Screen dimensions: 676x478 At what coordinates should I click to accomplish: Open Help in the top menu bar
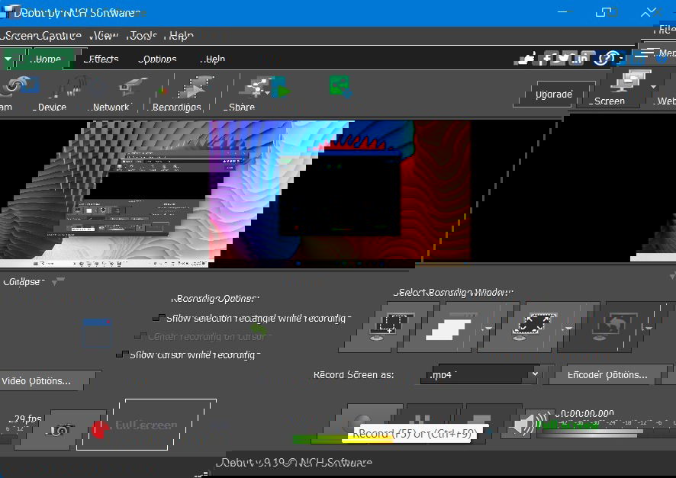180,36
